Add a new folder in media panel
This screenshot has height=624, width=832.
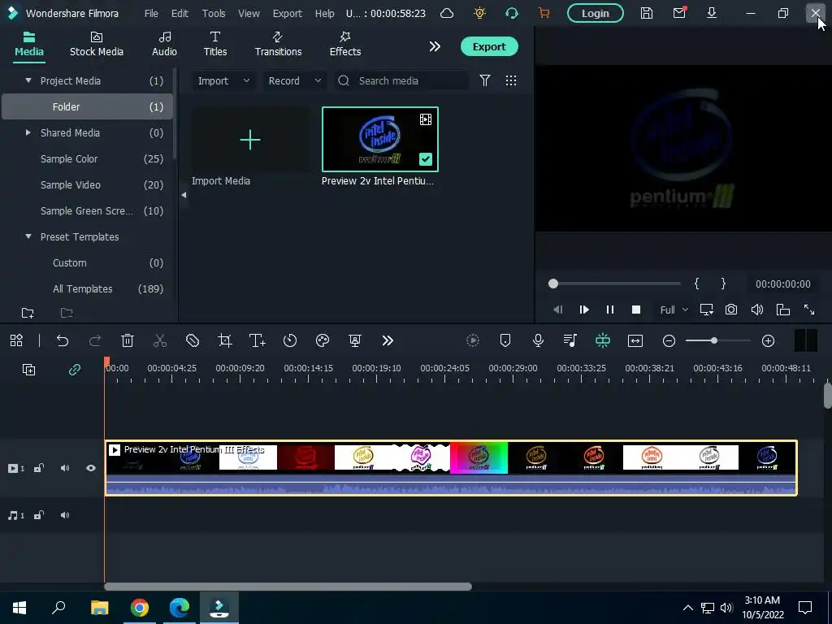click(x=28, y=313)
